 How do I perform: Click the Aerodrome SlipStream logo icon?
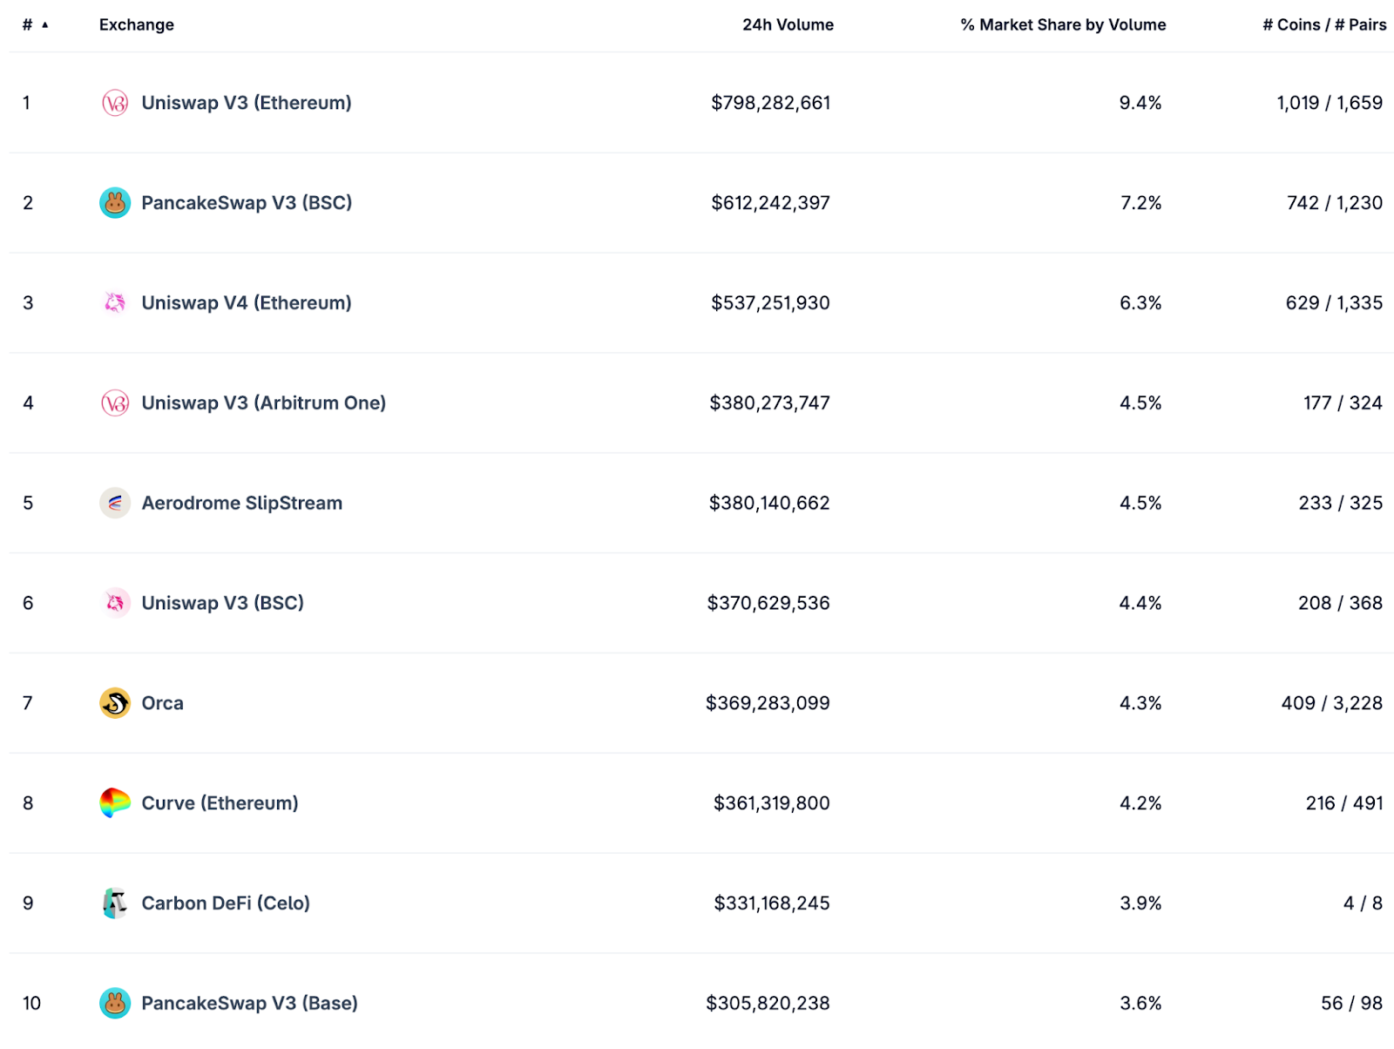(114, 503)
